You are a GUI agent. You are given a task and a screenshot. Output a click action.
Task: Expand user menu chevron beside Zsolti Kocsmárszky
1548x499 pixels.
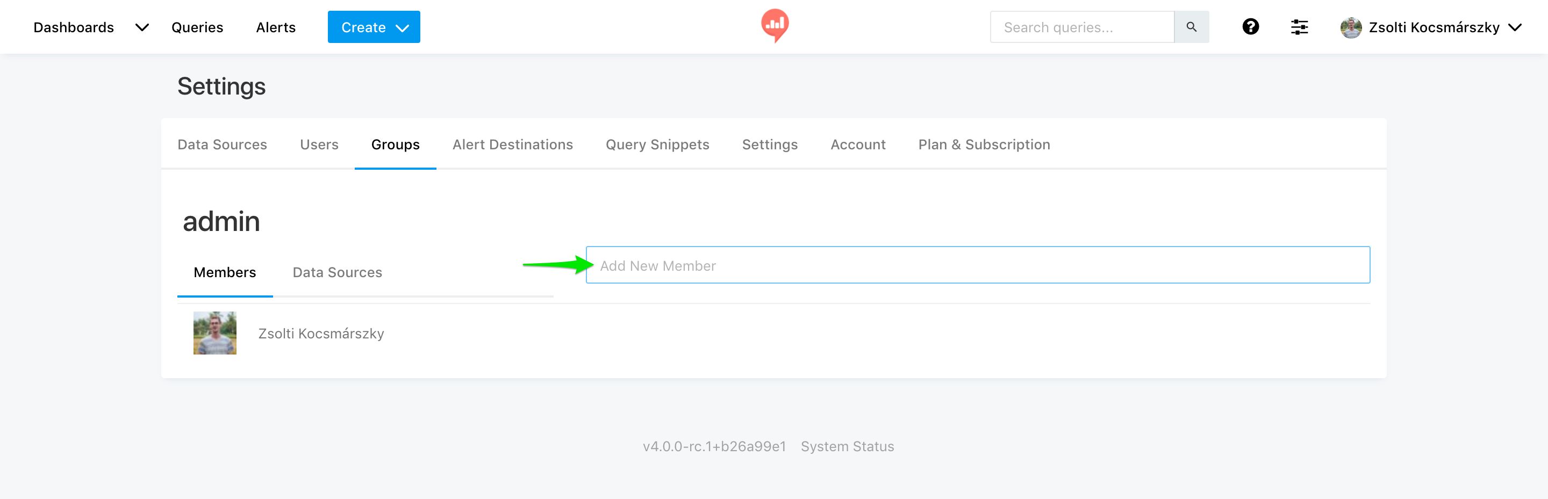(x=1516, y=27)
